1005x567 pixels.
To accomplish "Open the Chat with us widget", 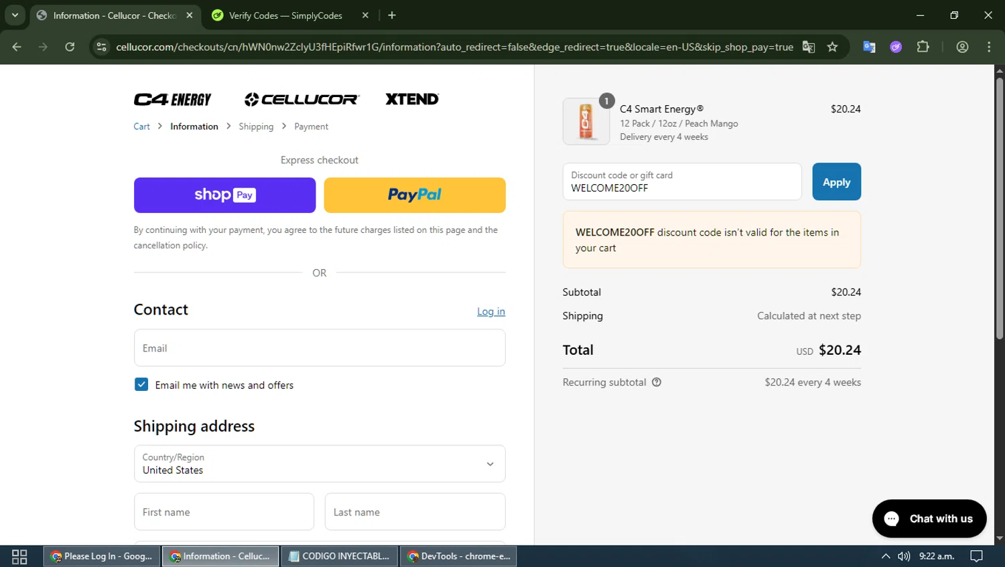I will point(929,518).
